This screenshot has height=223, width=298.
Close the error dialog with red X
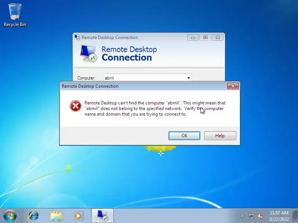(x=233, y=86)
